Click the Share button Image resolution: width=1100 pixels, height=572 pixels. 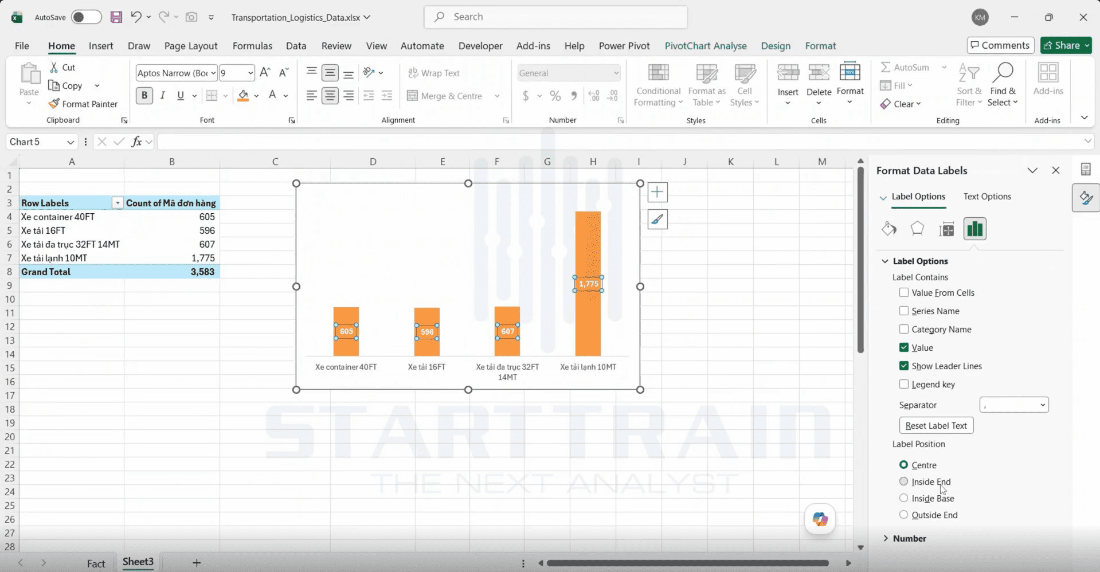click(x=1066, y=45)
